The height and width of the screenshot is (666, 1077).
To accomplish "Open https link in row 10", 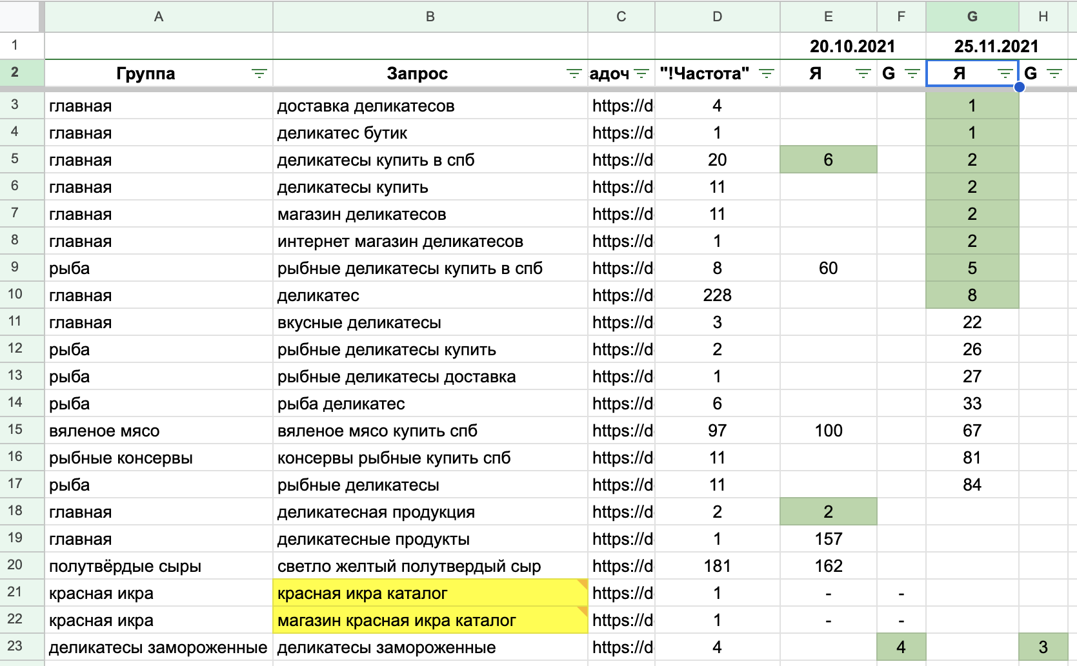I will pyautogui.click(x=621, y=295).
